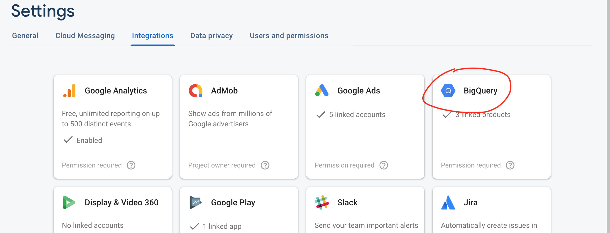The image size is (610, 233).
Task: Click 'Enabled' status in Google Analytics
Action: tap(89, 140)
